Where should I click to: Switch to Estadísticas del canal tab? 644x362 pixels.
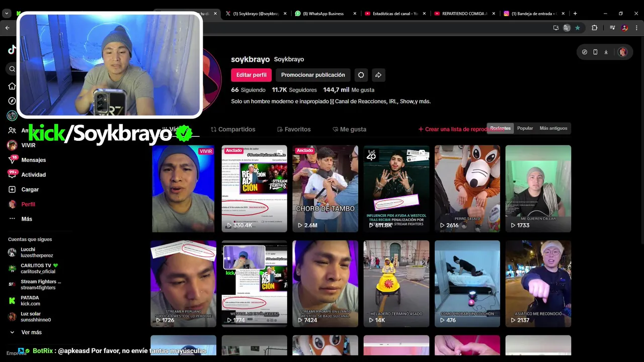pyautogui.click(x=395, y=14)
